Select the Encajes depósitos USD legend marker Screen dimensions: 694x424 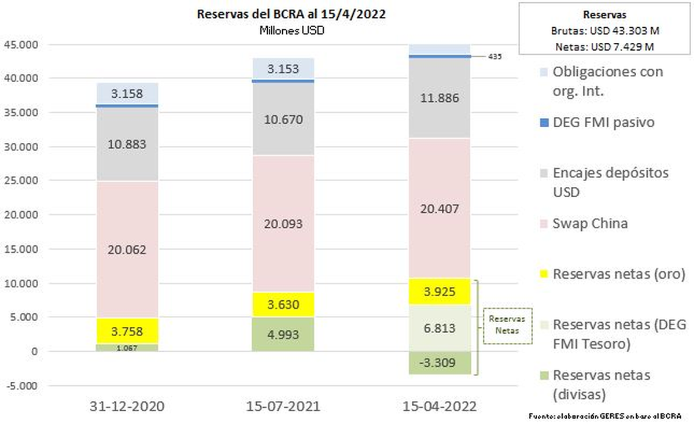click(x=542, y=172)
